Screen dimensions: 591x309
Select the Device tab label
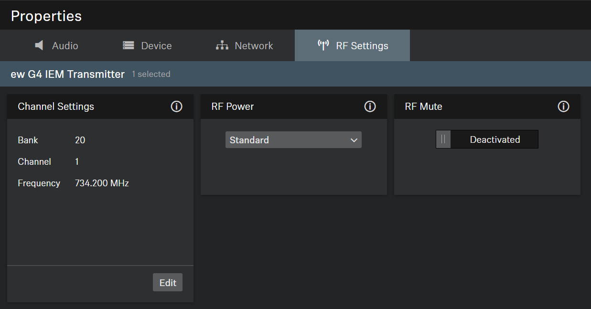coord(156,46)
